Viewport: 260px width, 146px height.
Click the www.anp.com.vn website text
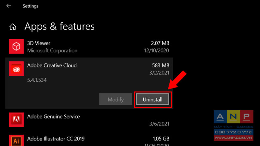click(233, 138)
